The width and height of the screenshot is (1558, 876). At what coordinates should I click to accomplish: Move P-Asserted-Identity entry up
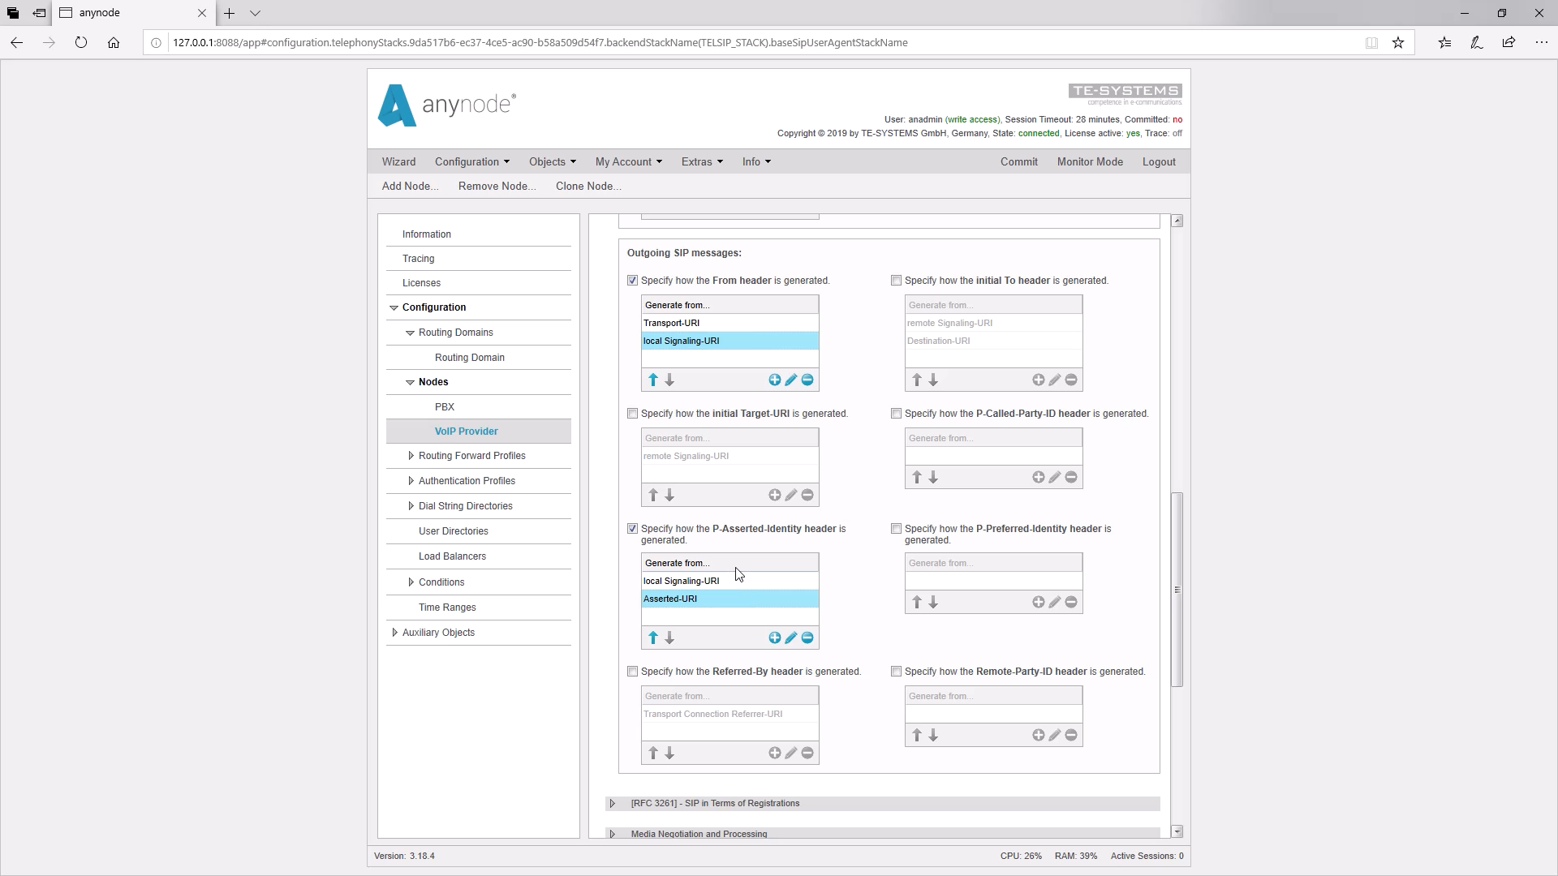653,638
